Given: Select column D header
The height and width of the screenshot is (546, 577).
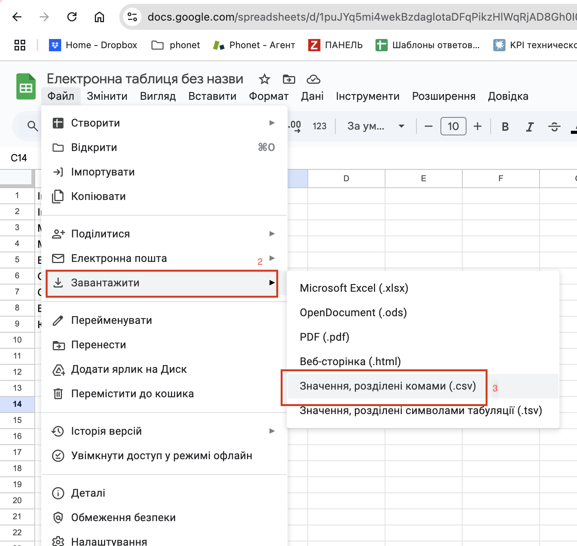Looking at the screenshot, I should tap(346, 179).
